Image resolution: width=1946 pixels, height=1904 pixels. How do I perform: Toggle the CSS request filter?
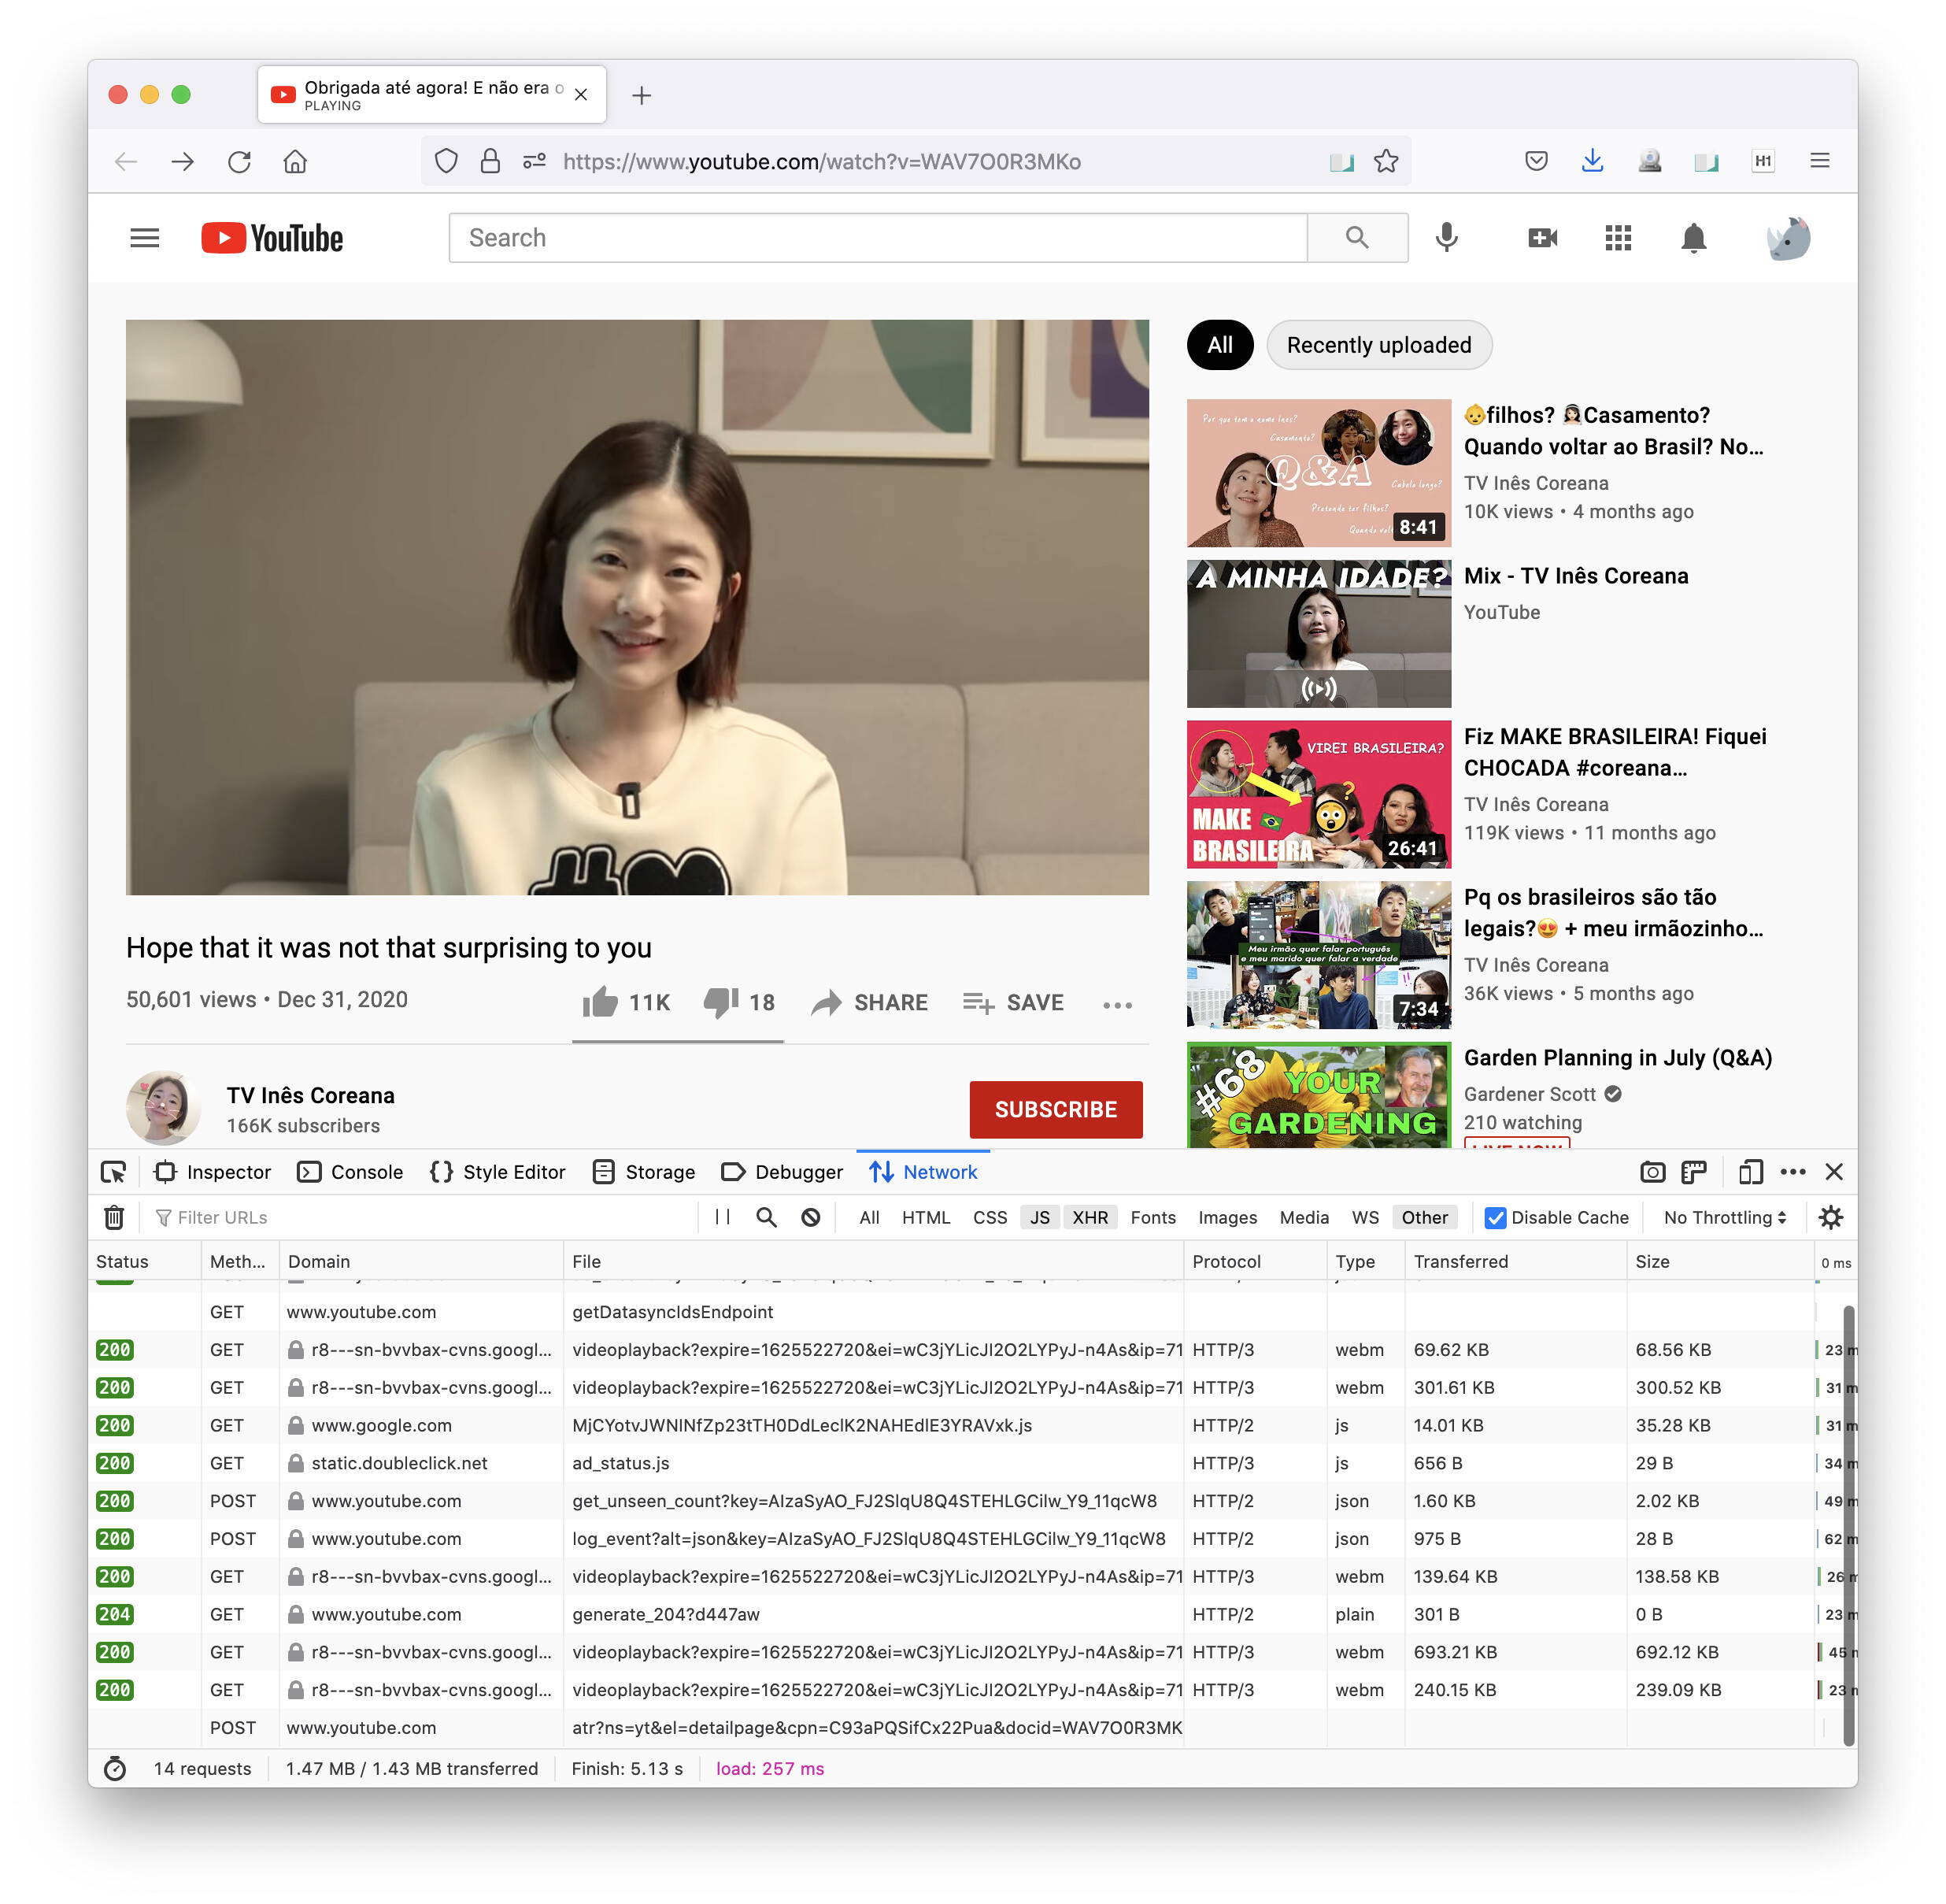click(x=990, y=1217)
